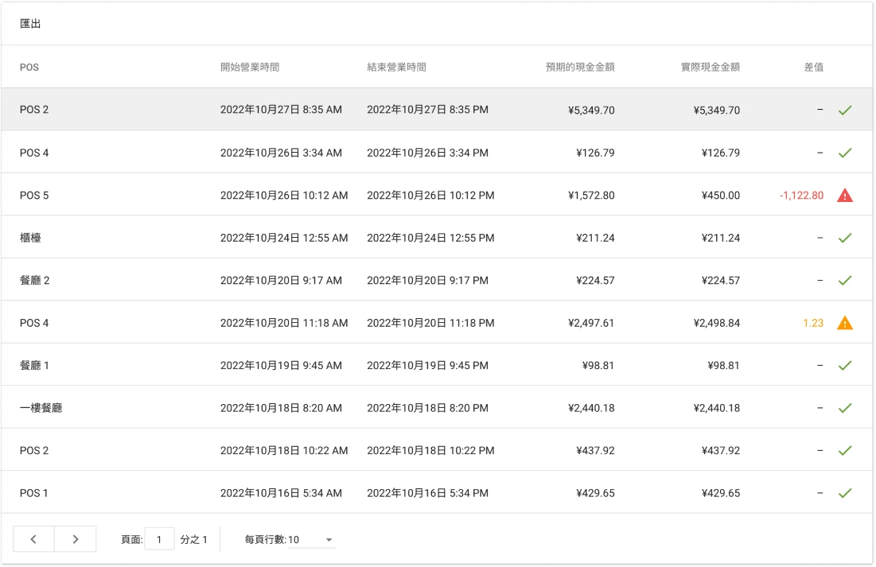Click green checkmark in 一樓餐廳 row
Viewport: 876px width, 567px height.
click(x=844, y=408)
